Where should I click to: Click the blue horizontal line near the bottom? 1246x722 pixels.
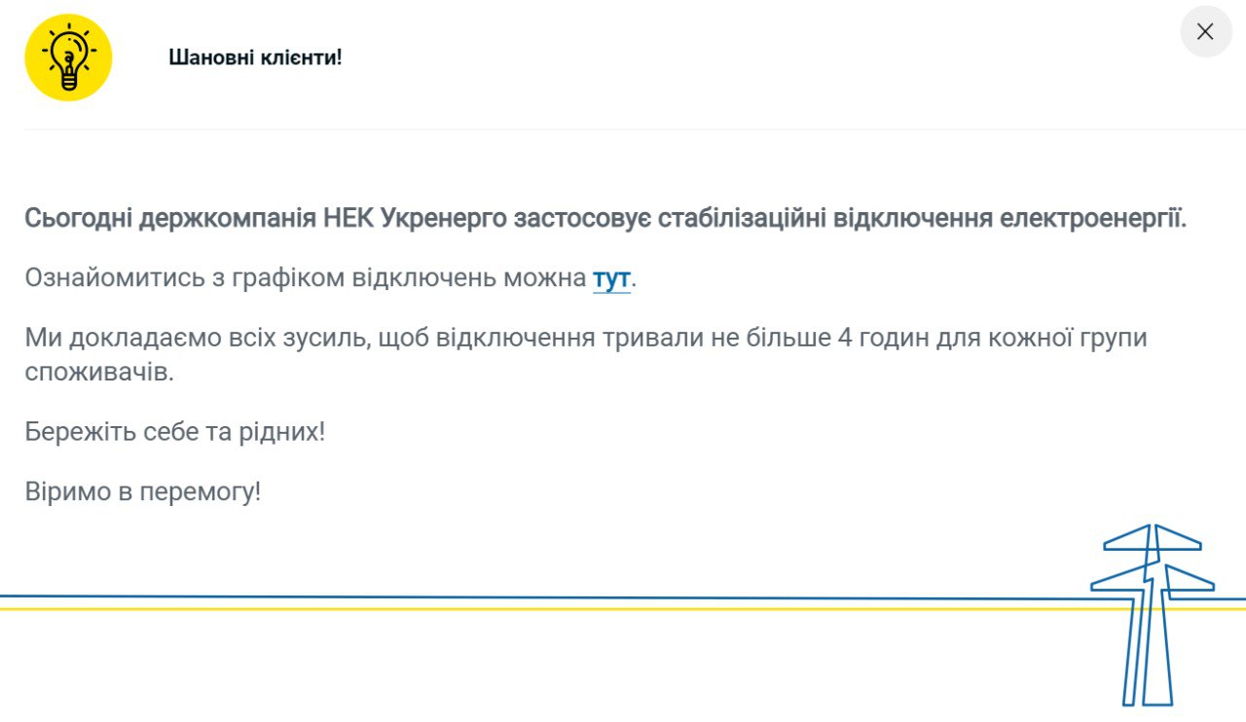pyautogui.click(x=487, y=596)
